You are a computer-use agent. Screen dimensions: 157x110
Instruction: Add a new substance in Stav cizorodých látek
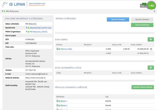[151, 67]
